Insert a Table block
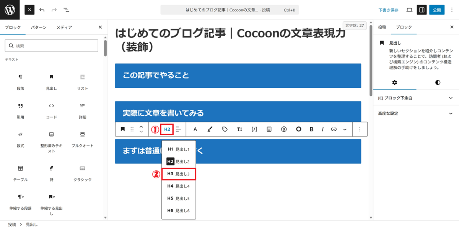Viewport: 459px width, 228px height. tap(20, 172)
